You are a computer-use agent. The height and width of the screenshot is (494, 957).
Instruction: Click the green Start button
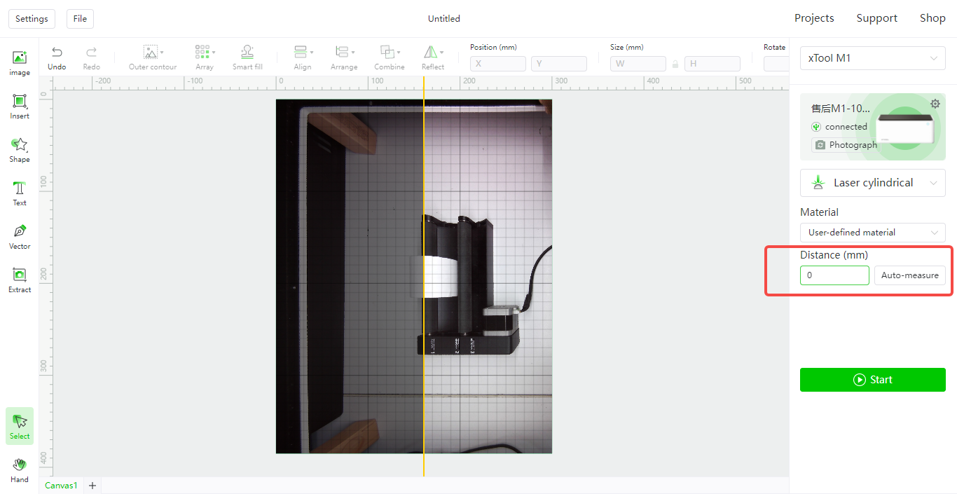coord(872,380)
